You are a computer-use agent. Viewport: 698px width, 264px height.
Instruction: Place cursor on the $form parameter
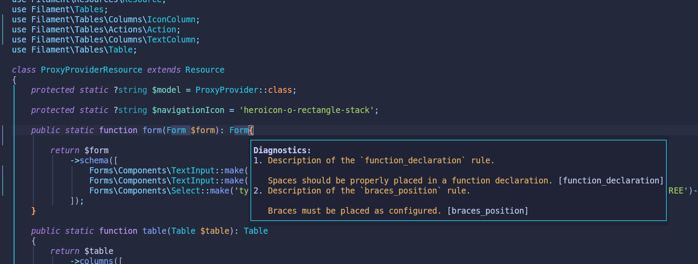203,130
